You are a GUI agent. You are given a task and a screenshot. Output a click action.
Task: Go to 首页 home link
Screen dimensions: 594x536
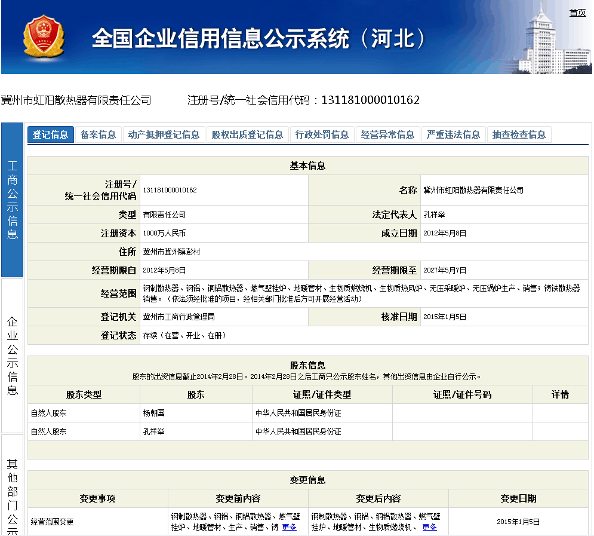[577, 13]
